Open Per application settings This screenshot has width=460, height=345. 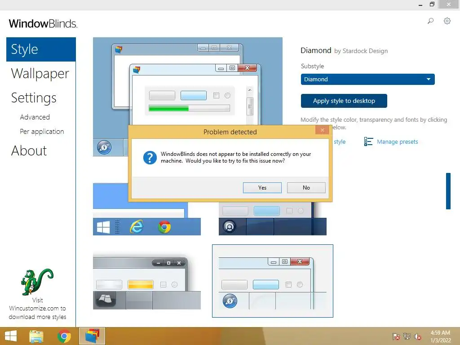tap(42, 132)
